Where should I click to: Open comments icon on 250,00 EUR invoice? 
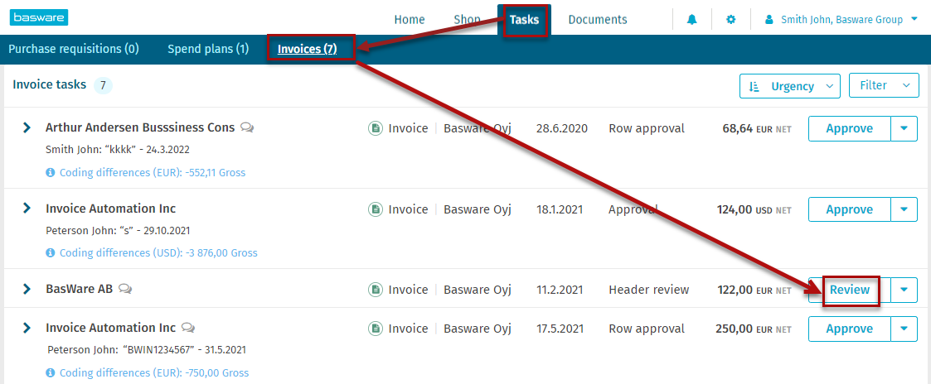coord(188,328)
